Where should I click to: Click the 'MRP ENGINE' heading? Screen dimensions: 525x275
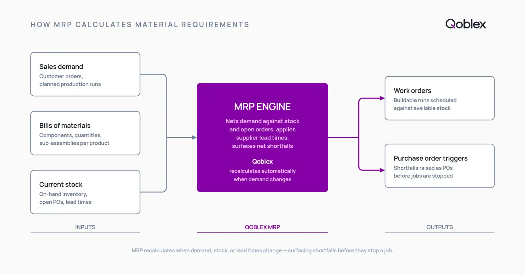pos(262,107)
